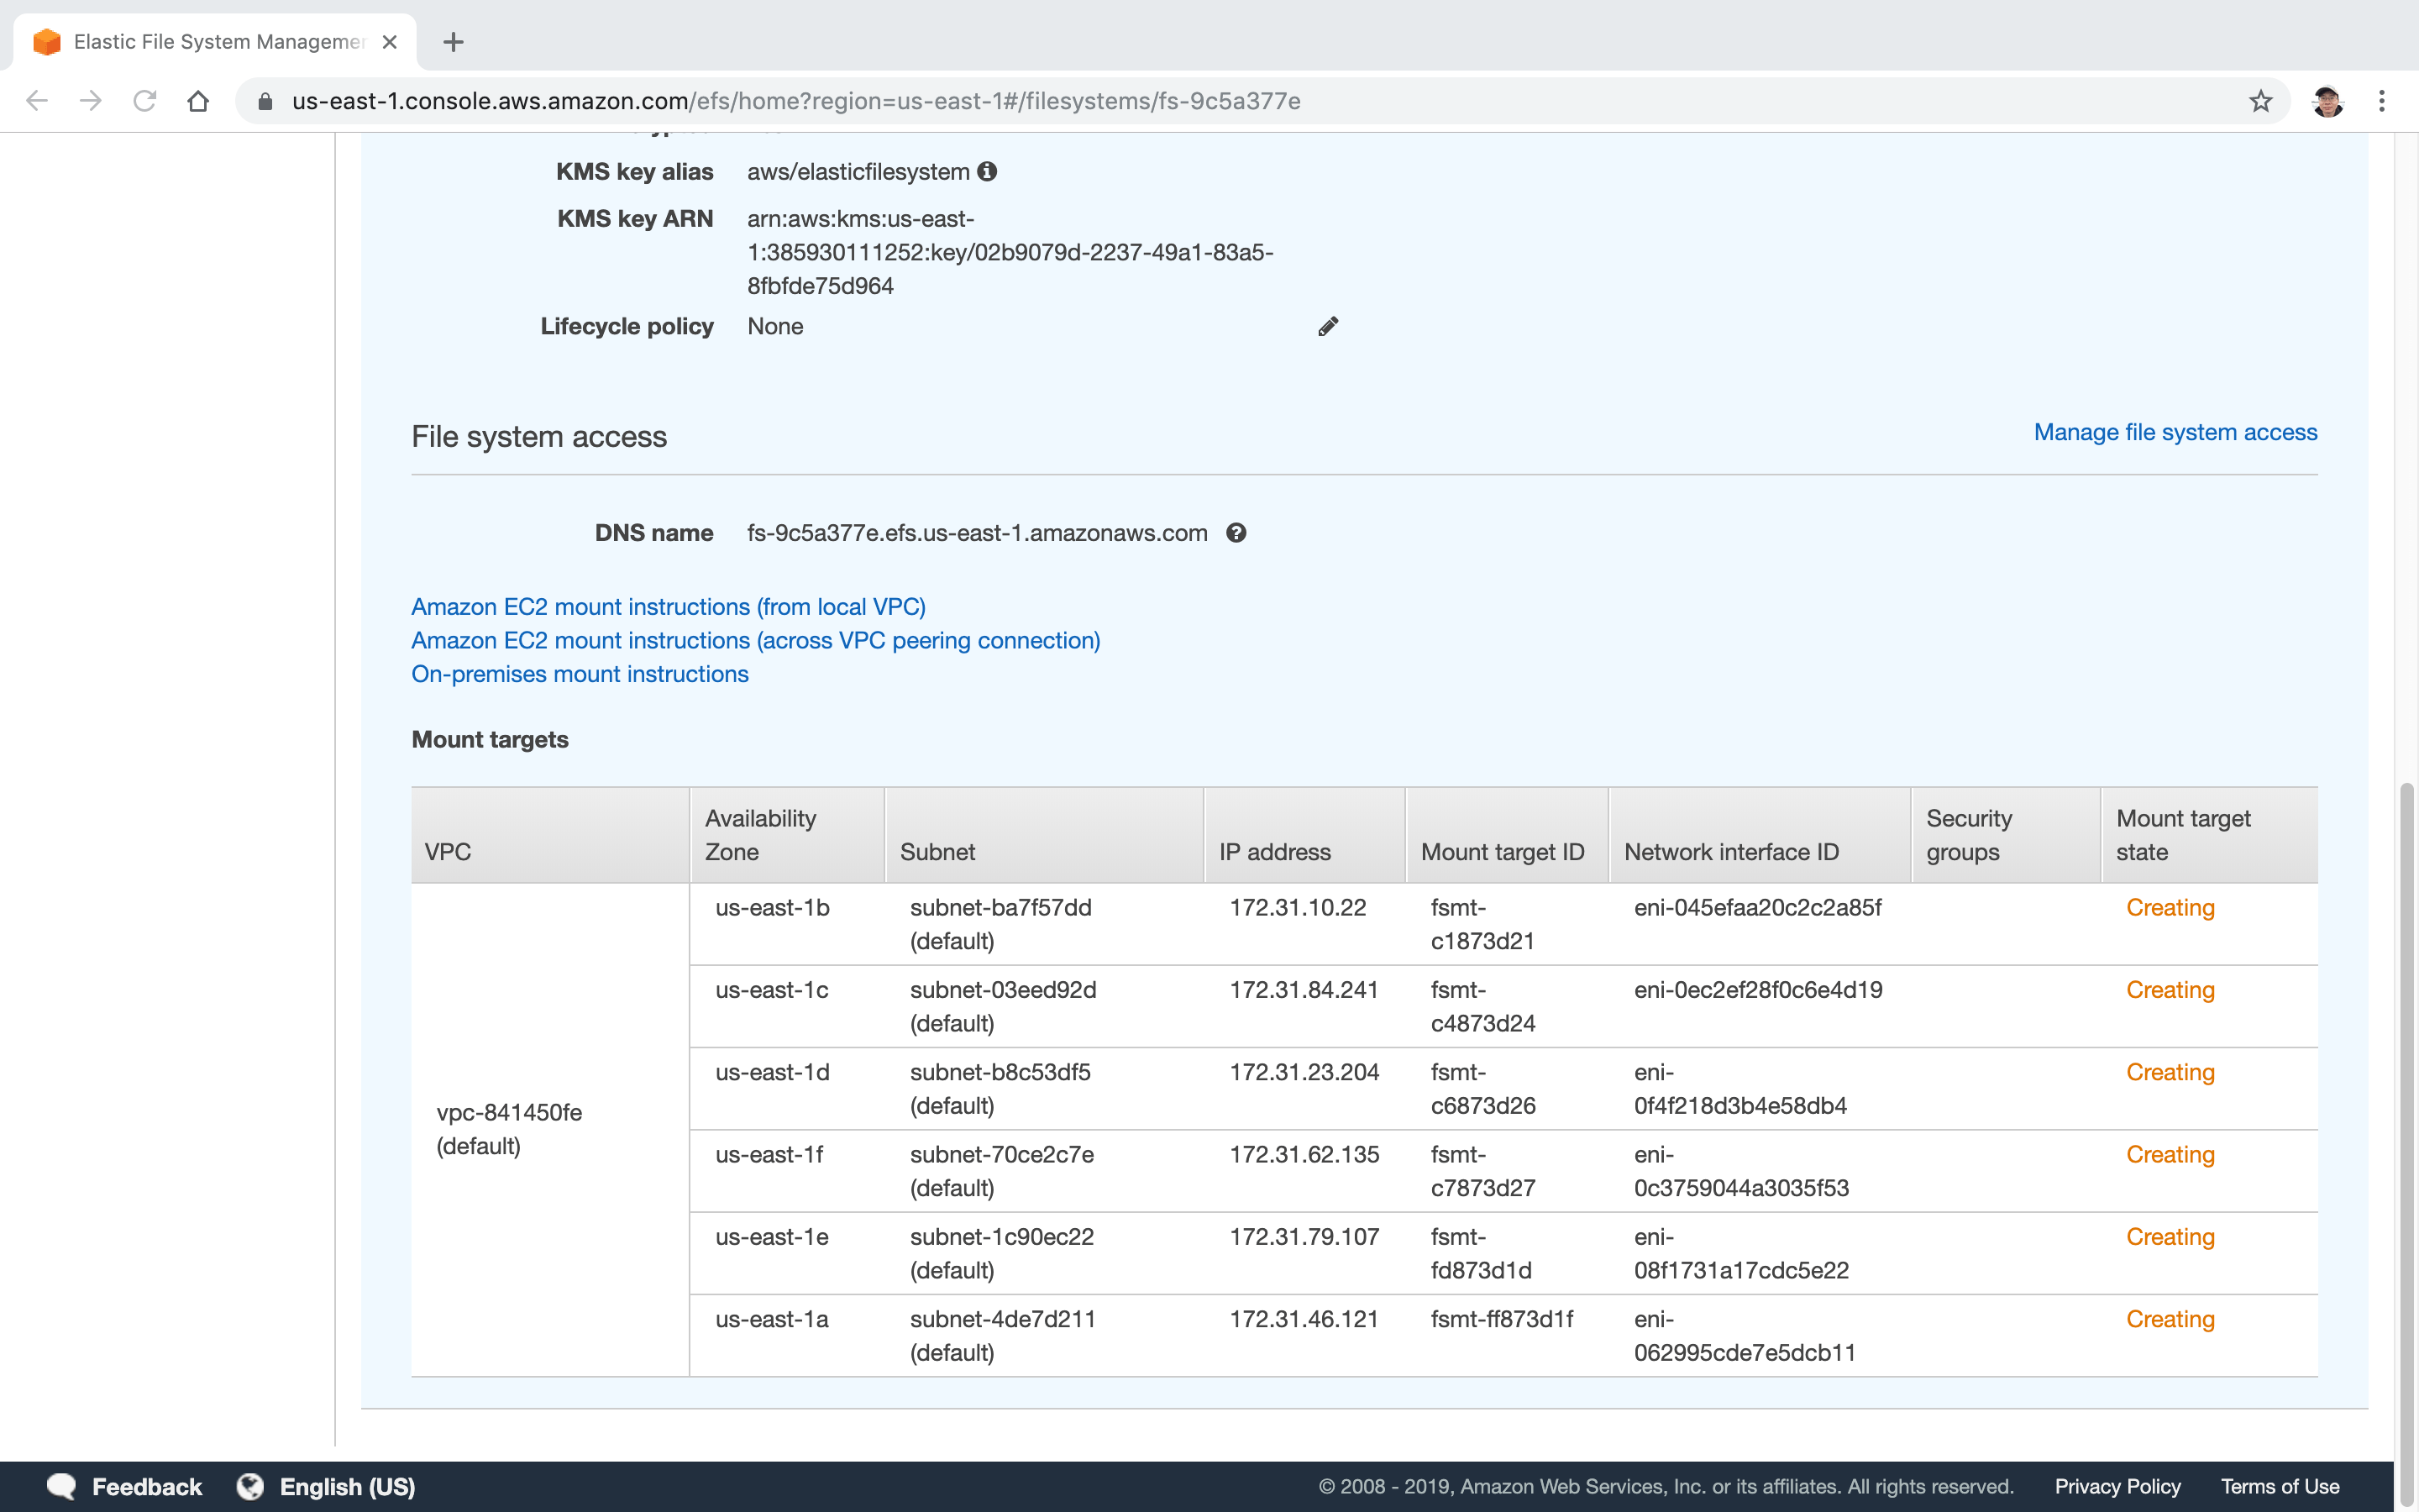Click the Feedback speech bubble icon
This screenshot has height=1512, width=2419.
[62, 1486]
